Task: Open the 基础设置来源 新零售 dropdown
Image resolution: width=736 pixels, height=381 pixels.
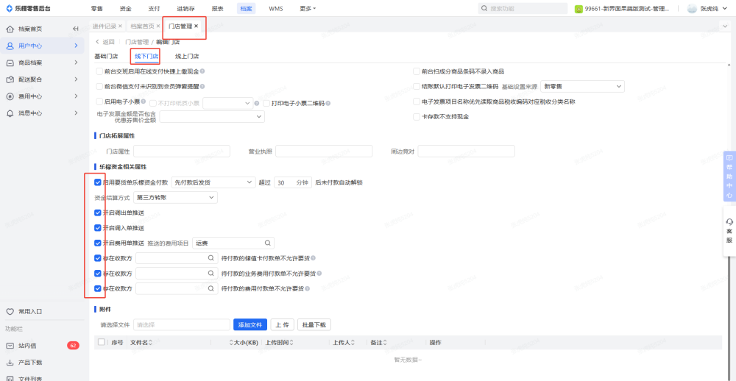Action: [x=582, y=86]
